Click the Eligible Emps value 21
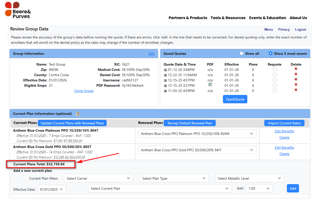The width and height of the screenshot is (317, 201). 51,85
